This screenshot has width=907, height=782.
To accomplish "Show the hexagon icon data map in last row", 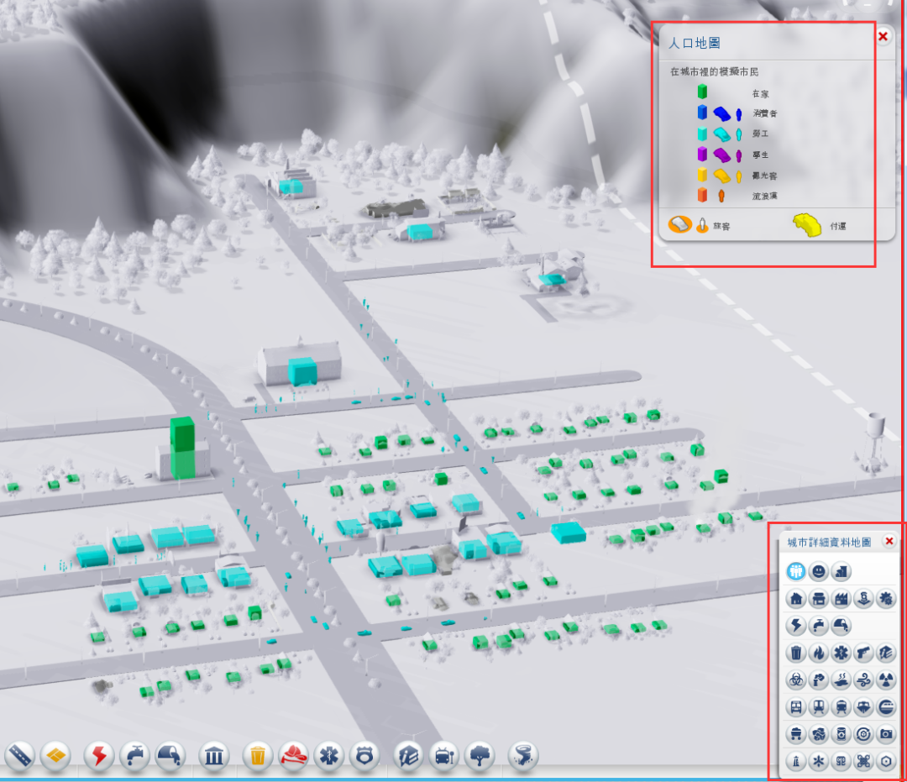I will click(x=886, y=761).
